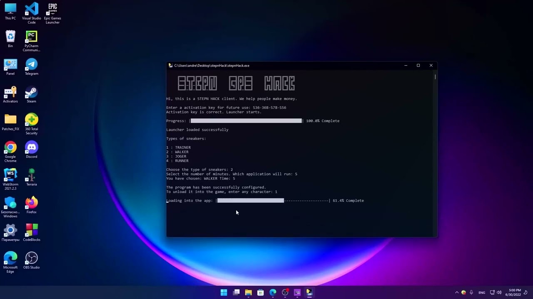Open the network and volume quick settings

click(496, 292)
